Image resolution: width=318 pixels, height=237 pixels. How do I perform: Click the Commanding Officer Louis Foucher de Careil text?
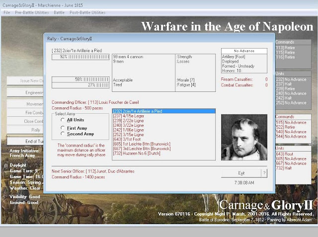[95, 102]
